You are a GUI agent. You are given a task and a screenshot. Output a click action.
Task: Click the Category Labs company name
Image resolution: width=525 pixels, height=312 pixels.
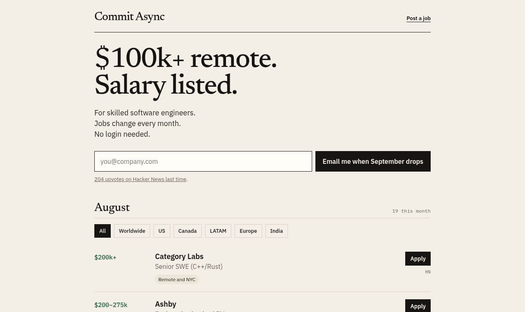179,257
